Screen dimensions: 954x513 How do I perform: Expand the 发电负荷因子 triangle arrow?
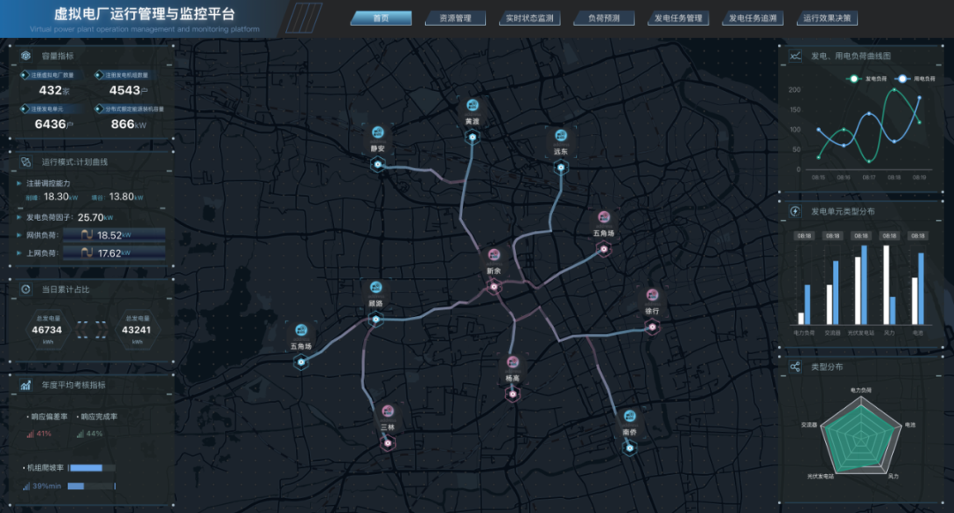[x=19, y=217]
